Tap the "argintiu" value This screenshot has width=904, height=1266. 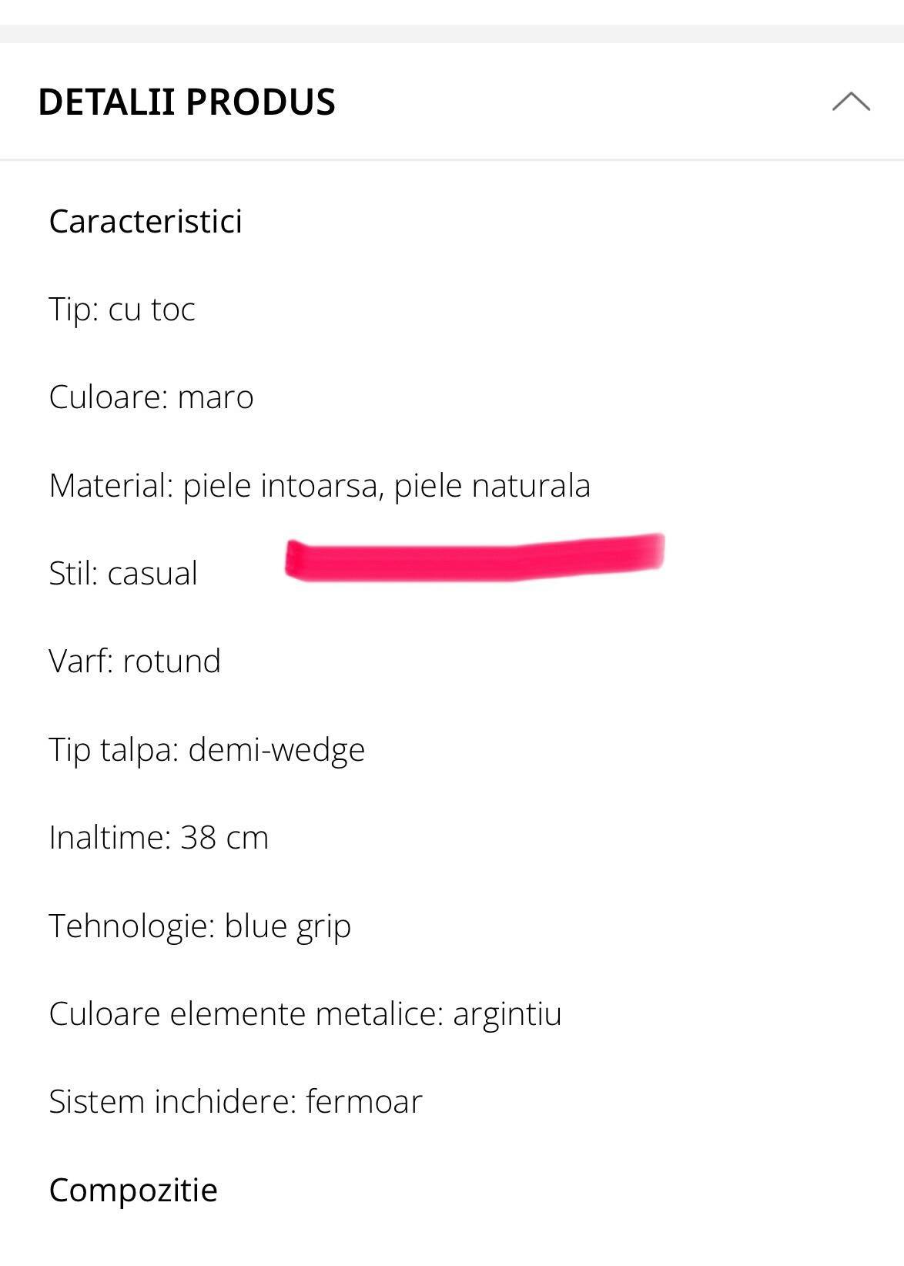(507, 1014)
